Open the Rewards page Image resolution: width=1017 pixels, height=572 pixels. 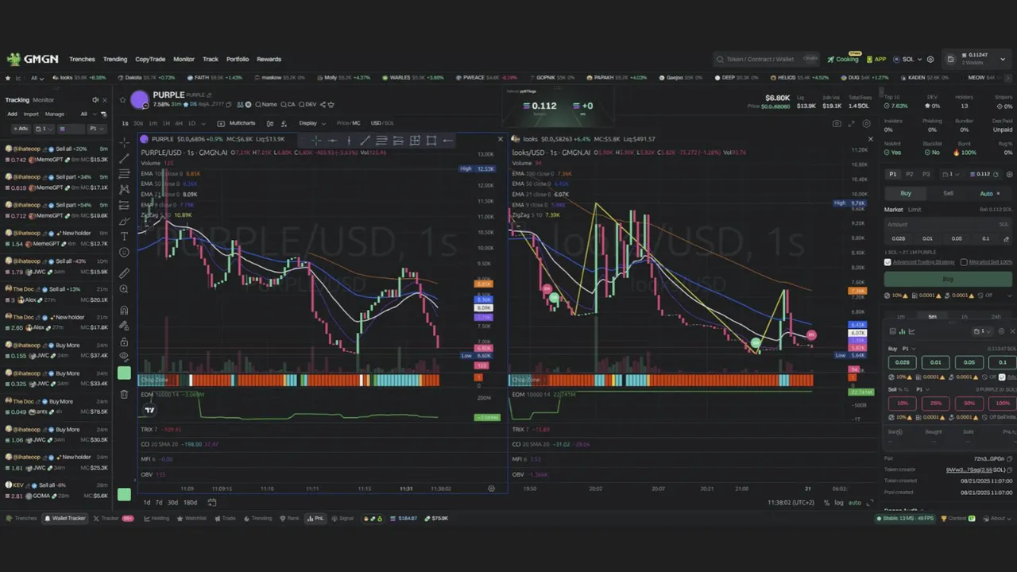[269, 59]
